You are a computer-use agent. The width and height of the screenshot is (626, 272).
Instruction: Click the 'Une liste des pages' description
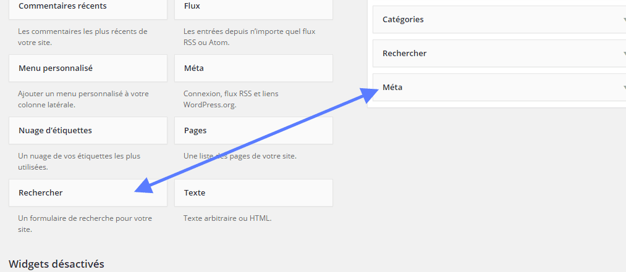click(x=240, y=156)
